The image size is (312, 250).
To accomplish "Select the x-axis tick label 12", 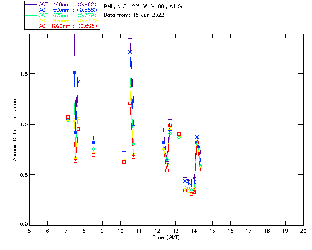I will (157, 230).
